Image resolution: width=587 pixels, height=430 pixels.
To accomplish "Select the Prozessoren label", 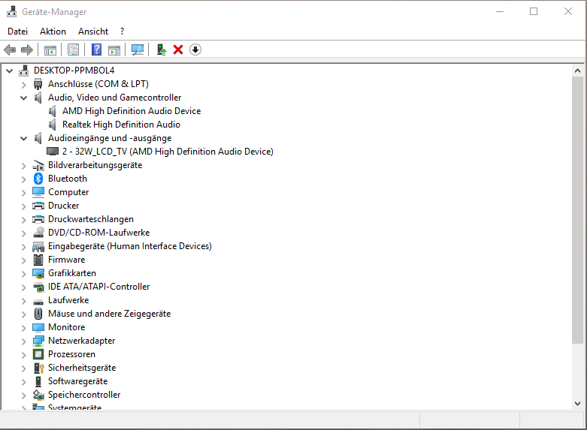I will [x=71, y=354].
